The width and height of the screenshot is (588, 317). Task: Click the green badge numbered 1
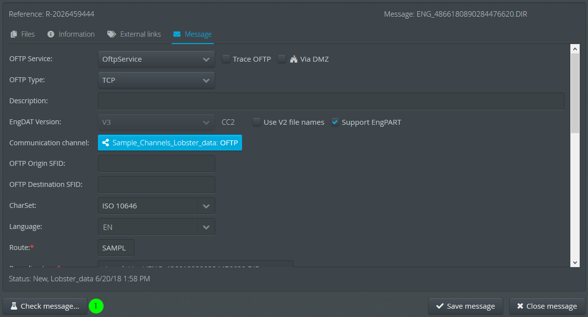(96, 306)
